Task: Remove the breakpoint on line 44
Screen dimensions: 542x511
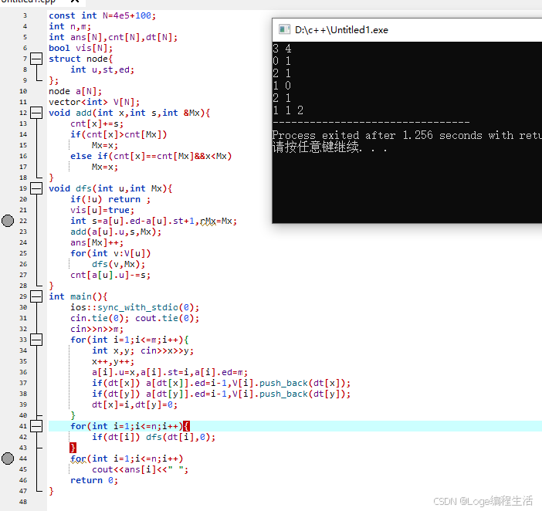Action: (8, 459)
